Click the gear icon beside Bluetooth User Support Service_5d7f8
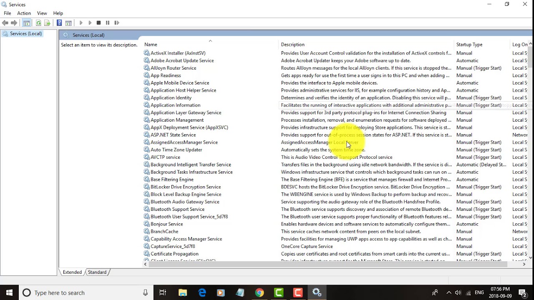The width and height of the screenshot is (534, 300). pos(146,217)
